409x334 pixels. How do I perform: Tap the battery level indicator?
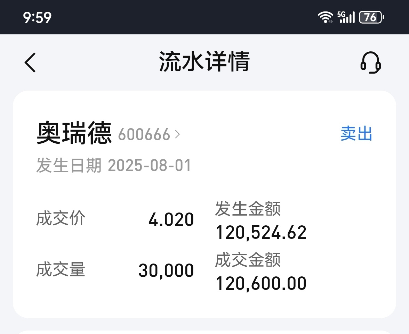point(371,17)
